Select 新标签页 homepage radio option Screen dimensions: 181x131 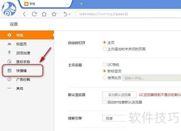pyautogui.click(x=104, y=71)
